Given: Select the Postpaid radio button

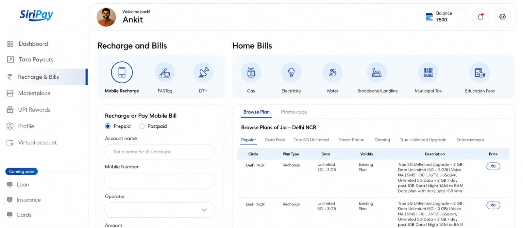Looking at the screenshot, I should pos(142,126).
